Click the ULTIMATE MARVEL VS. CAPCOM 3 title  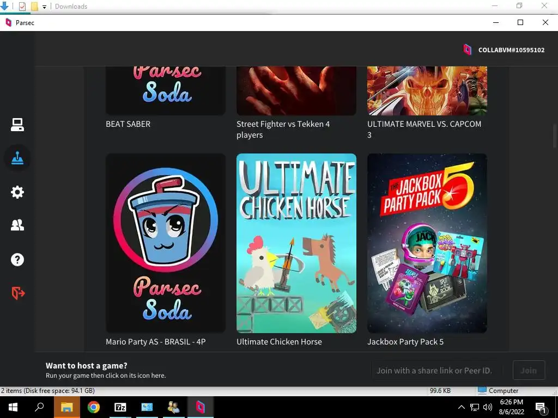pos(424,130)
